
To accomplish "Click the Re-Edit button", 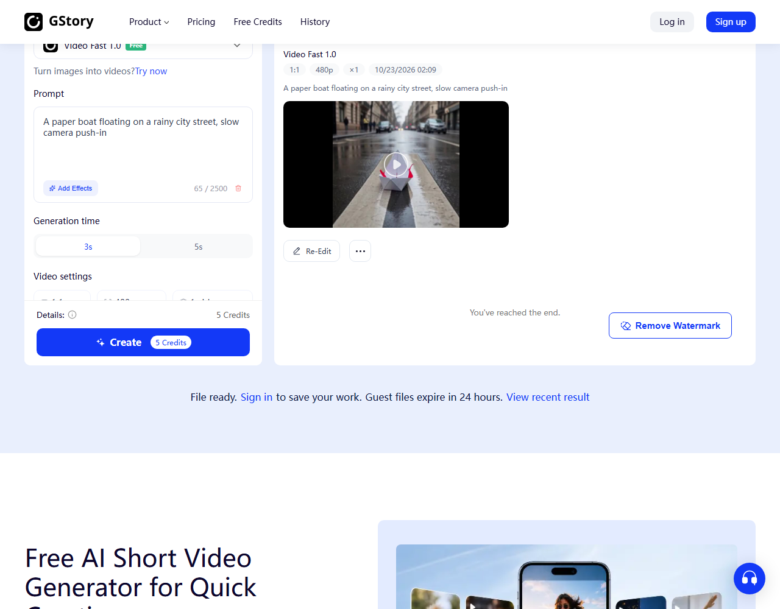I will point(312,251).
